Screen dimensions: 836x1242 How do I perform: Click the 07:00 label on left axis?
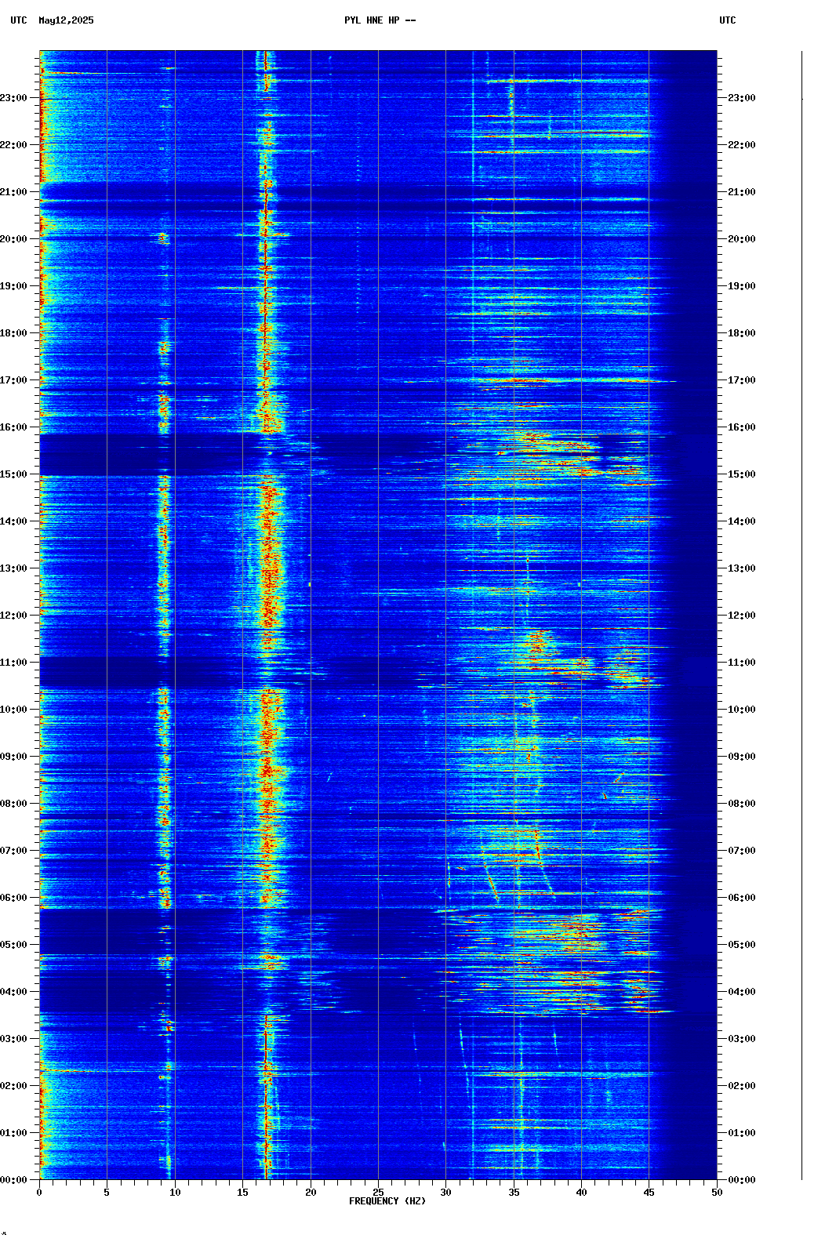[x=13, y=851]
